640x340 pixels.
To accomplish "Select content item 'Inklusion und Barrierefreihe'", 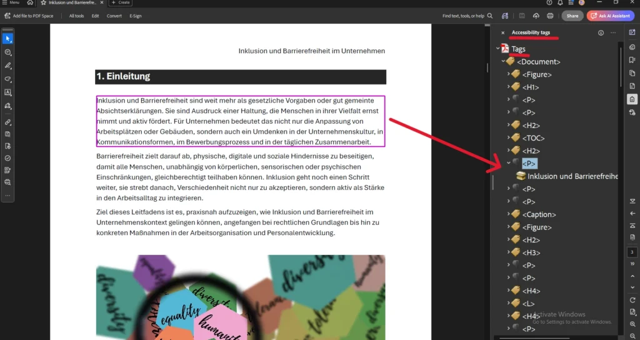I will pyautogui.click(x=572, y=176).
